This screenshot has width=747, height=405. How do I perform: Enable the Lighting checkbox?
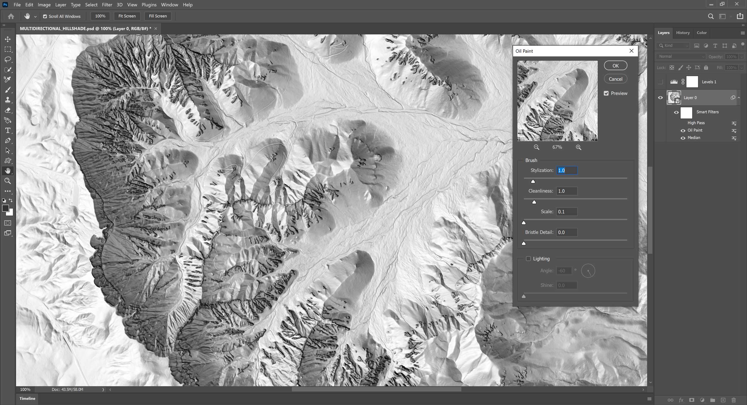tap(528, 259)
